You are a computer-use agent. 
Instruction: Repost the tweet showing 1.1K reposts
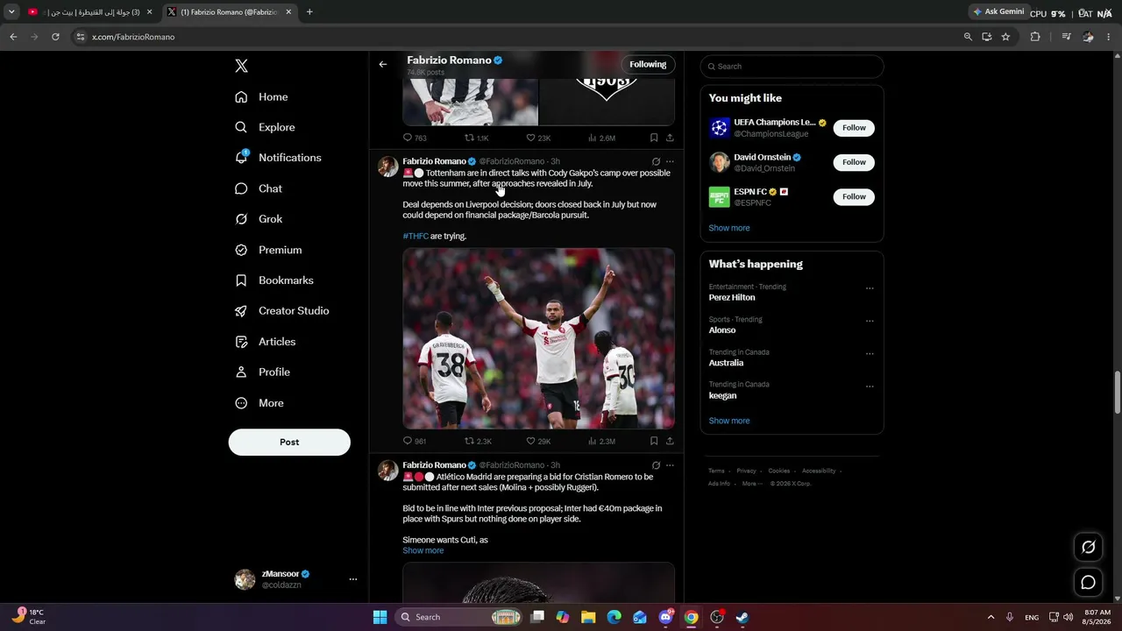click(477, 138)
